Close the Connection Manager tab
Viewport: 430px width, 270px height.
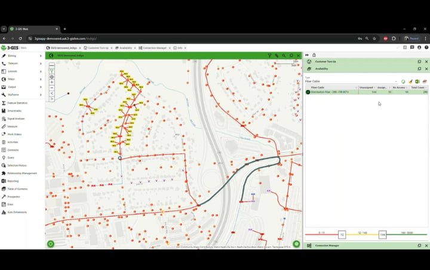(170, 48)
